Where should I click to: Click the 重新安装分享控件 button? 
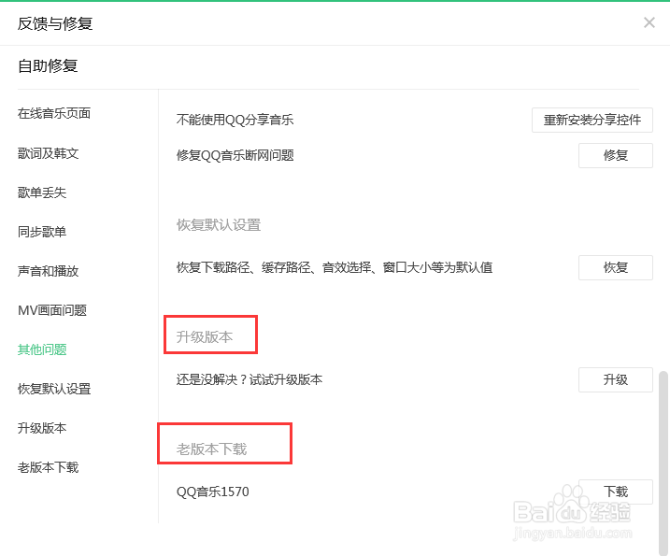click(x=592, y=121)
